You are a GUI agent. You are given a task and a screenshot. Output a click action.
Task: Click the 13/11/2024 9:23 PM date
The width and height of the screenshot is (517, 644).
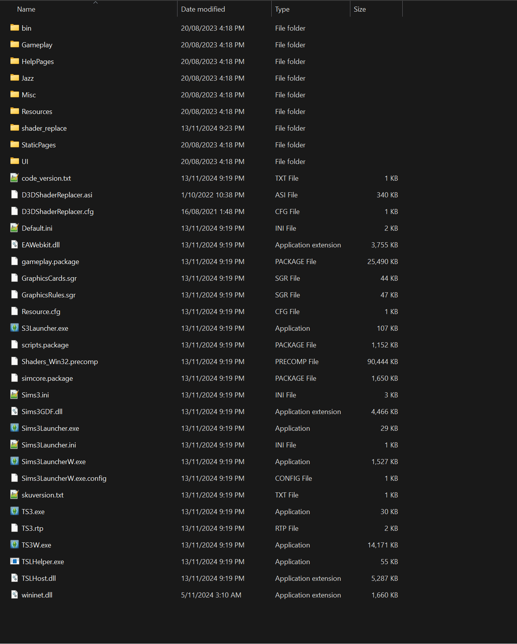[213, 128]
